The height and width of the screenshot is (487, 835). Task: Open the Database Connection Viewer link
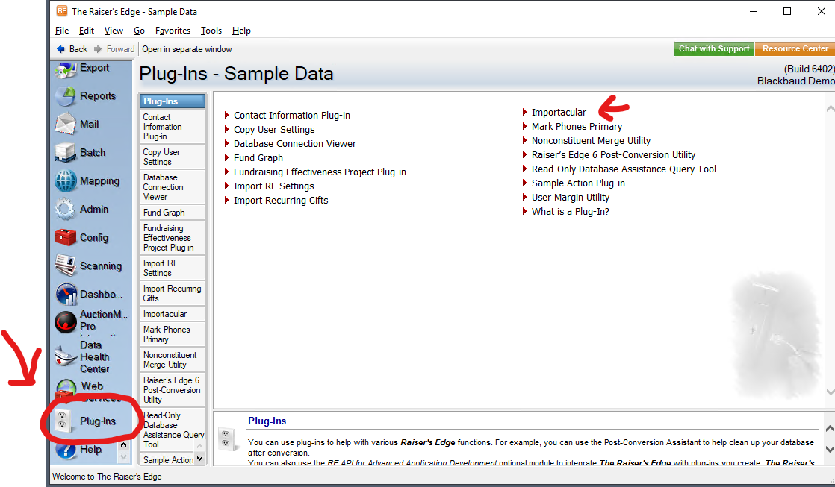coord(295,143)
